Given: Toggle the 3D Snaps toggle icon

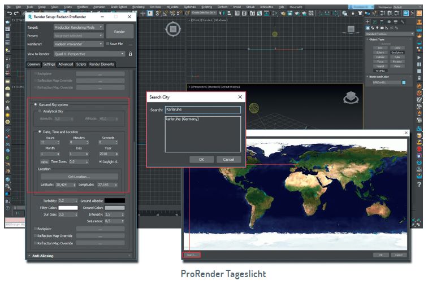Looking at the screenshot, I should click(x=158, y=13).
